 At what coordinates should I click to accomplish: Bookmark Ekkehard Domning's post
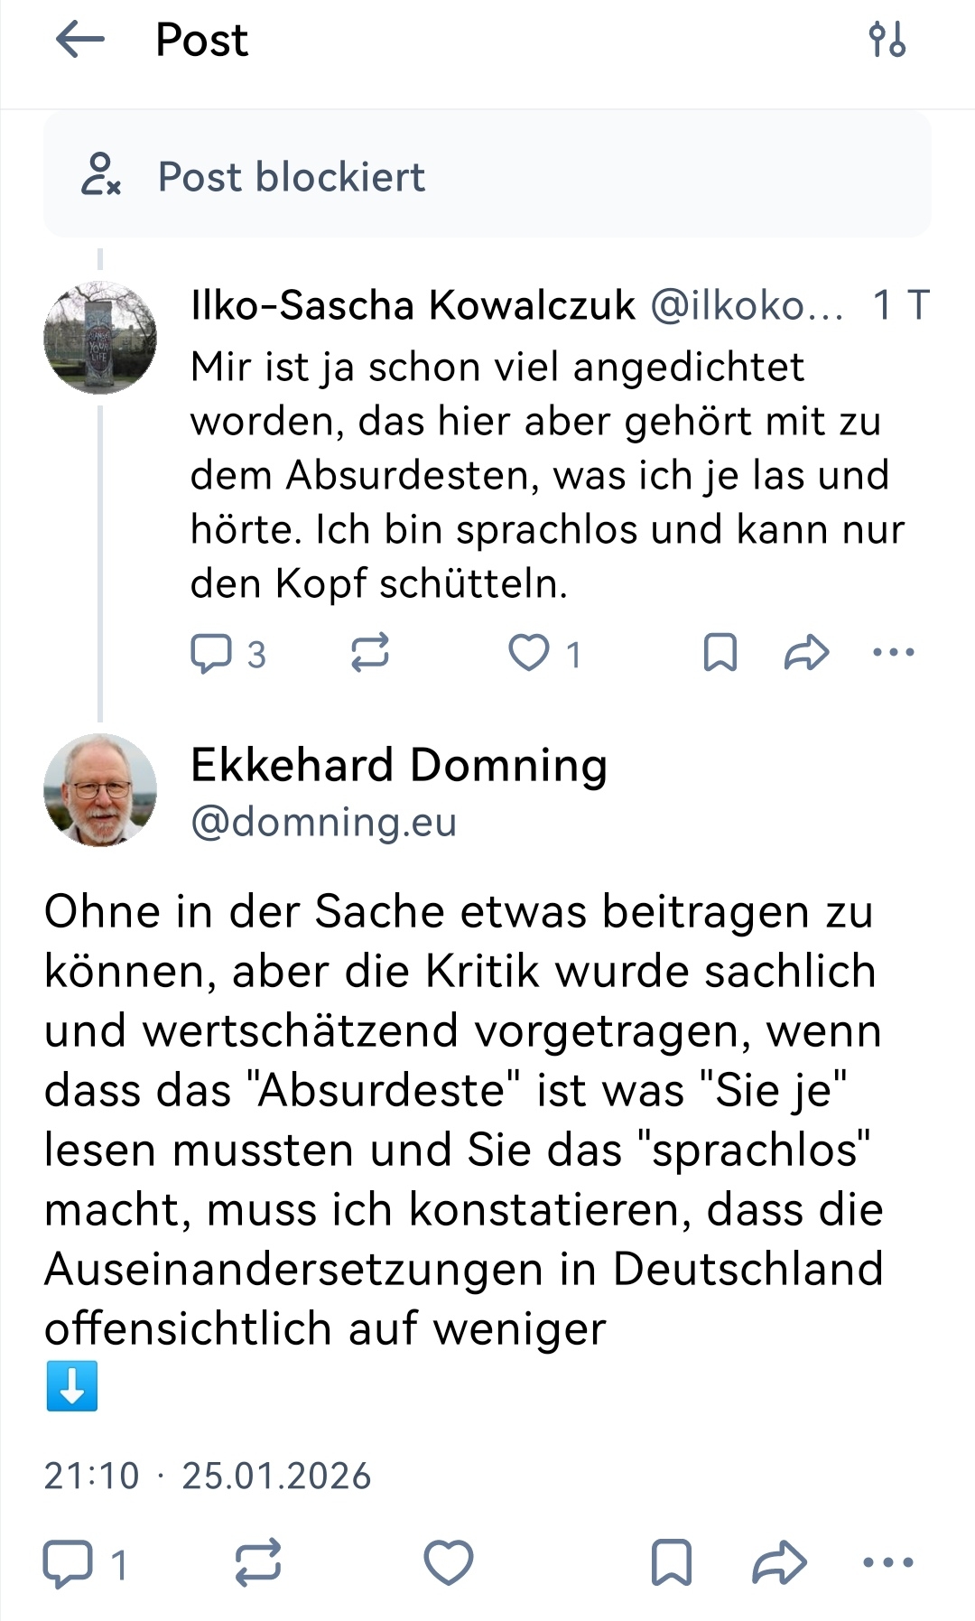tap(672, 1563)
